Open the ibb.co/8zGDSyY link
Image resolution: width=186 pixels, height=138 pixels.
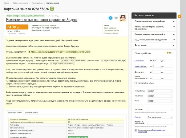[115, 61]
